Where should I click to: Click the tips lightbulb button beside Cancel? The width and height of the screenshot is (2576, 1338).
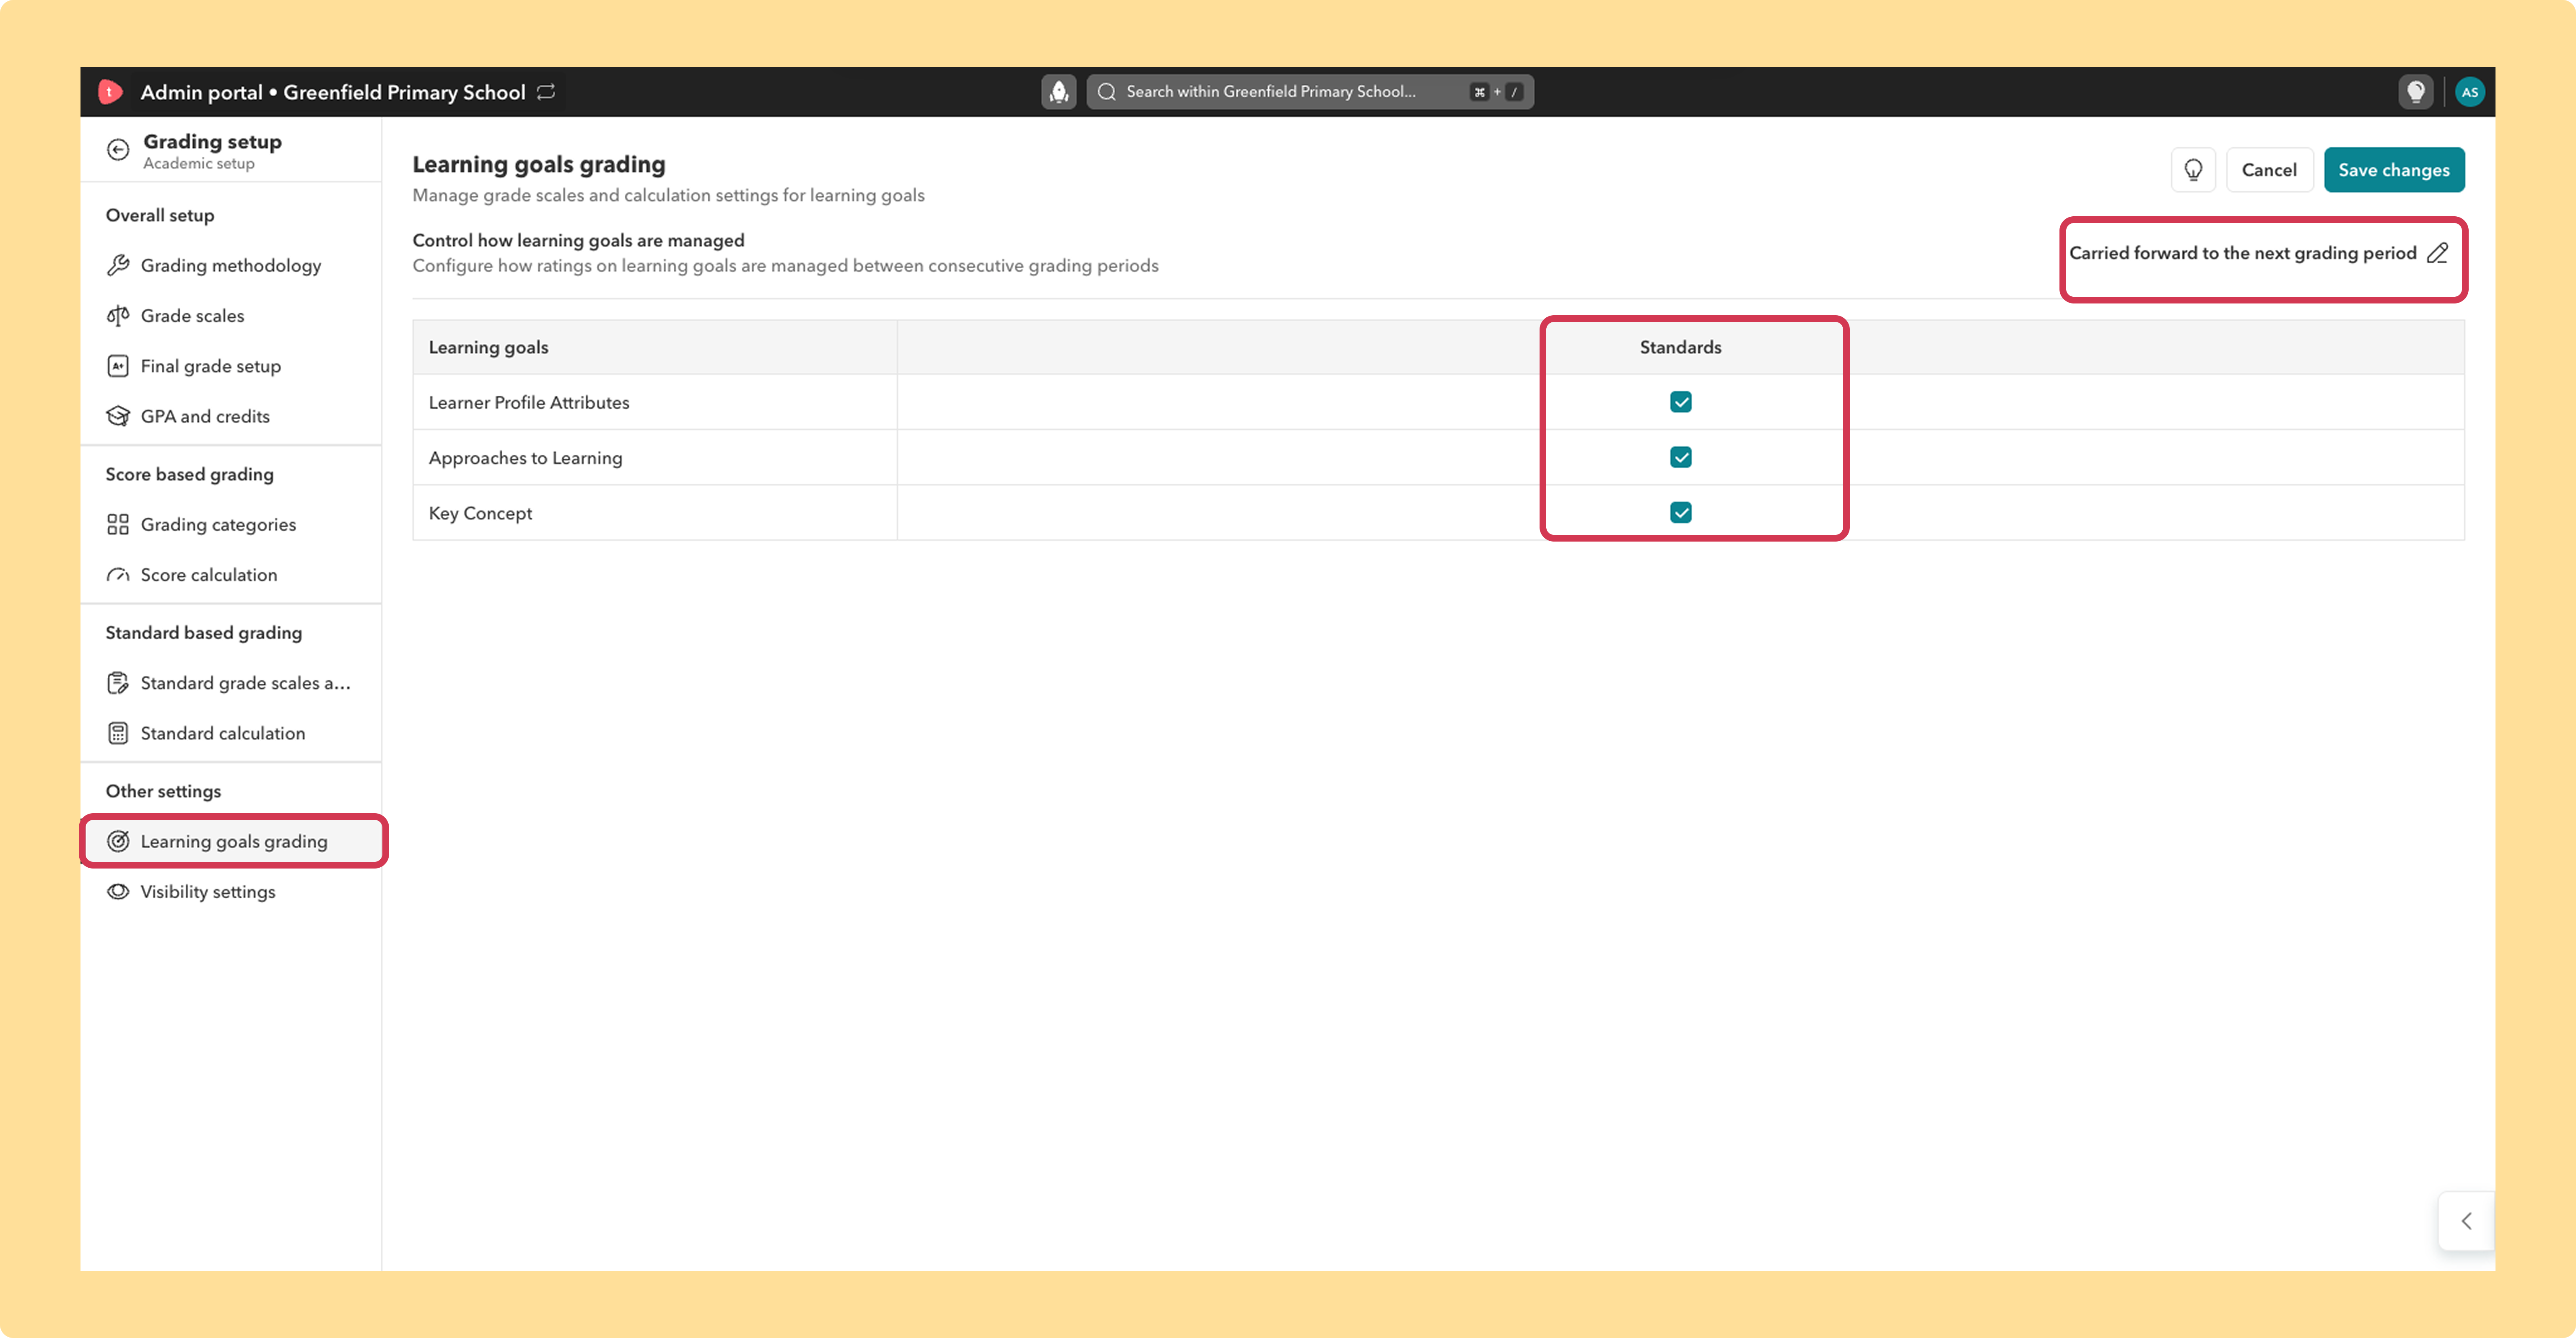(2193, 170)
